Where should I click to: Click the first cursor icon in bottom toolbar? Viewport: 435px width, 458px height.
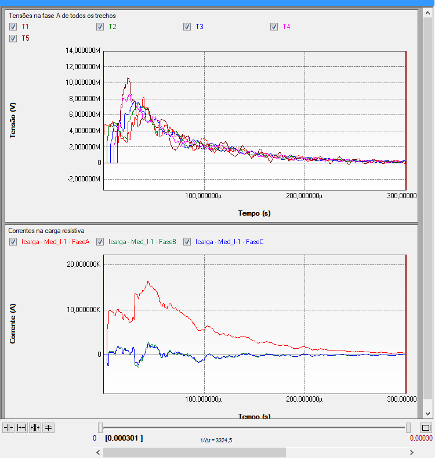[9, 428]
